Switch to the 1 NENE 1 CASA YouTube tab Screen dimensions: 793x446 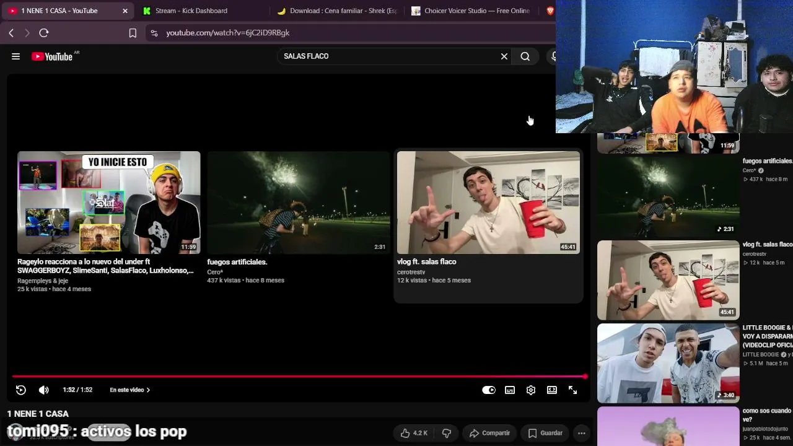67,11
